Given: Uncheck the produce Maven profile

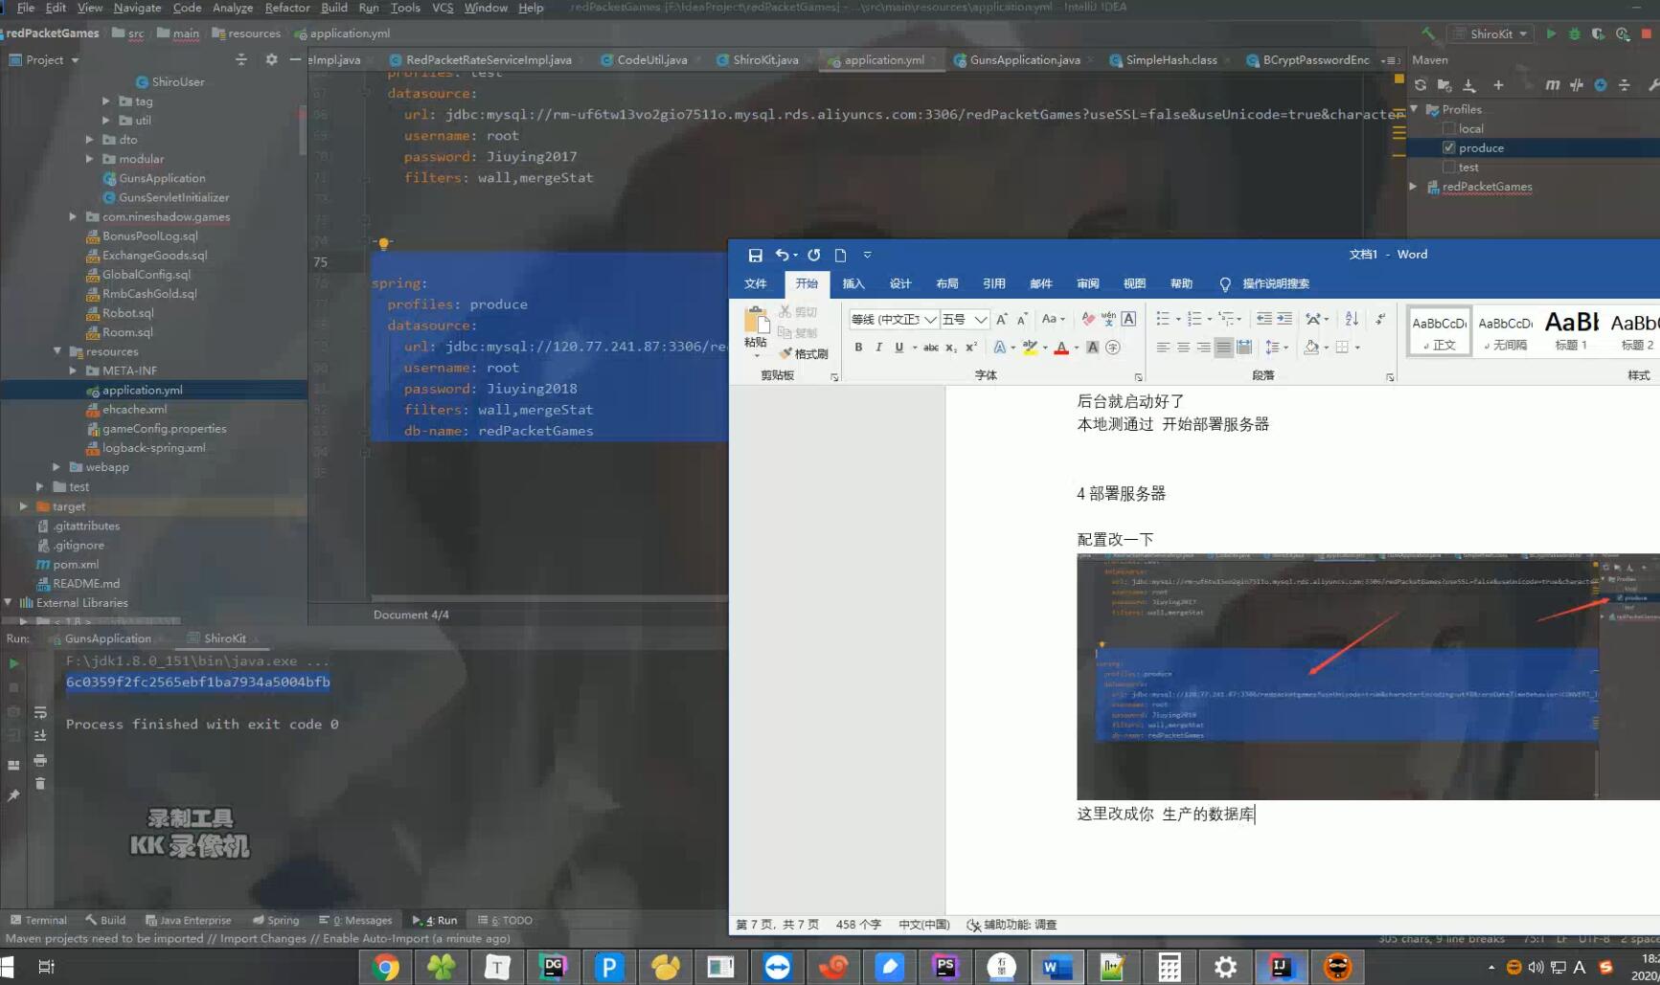Looking at the screenshot, I should (1449, 147).
